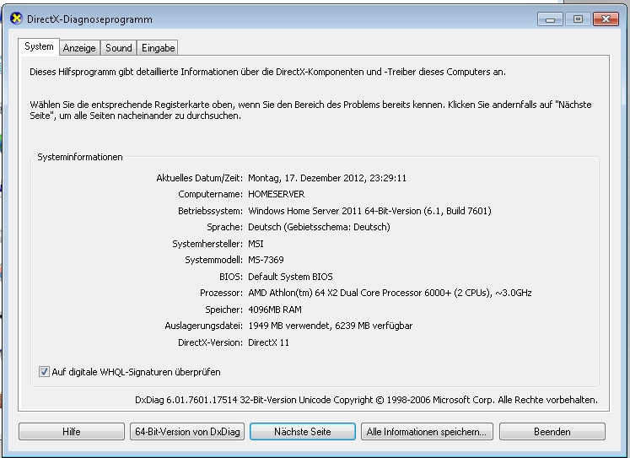Switch to the System tab
Screen dimensions: 630x458
[x=39, y=46]
